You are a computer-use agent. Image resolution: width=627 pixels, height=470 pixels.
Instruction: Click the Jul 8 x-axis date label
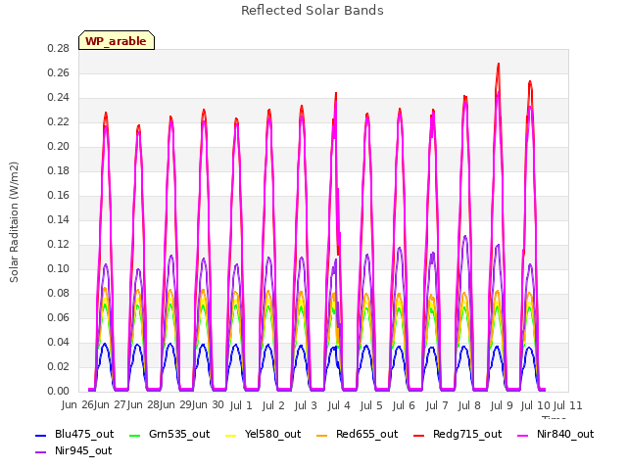click(469, 405)
